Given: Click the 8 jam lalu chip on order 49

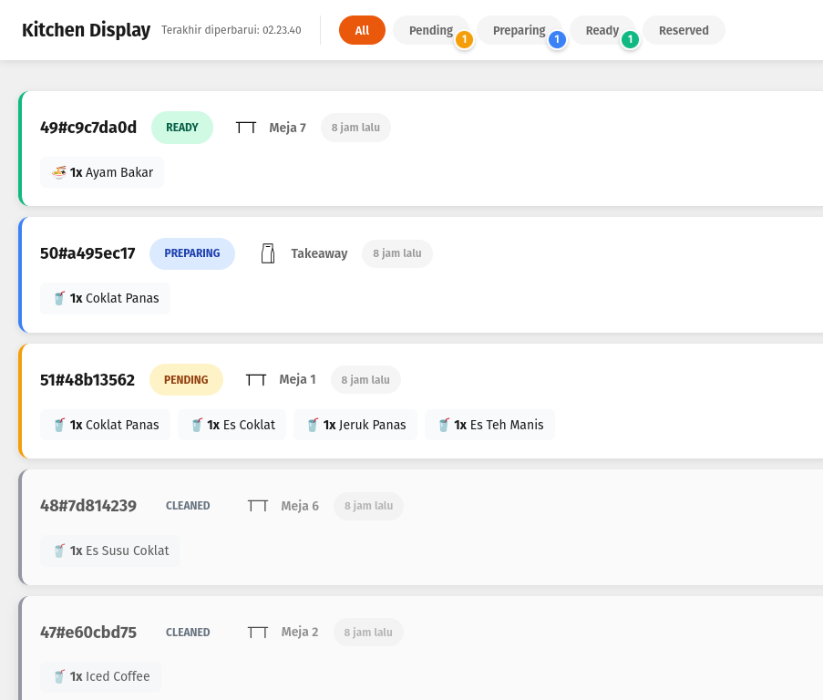Looking at the screenshot, I should tap(355, 128).
